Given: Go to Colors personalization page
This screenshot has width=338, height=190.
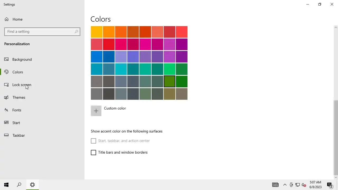Looking at the screenshot, I should click(x=17, y=72).
